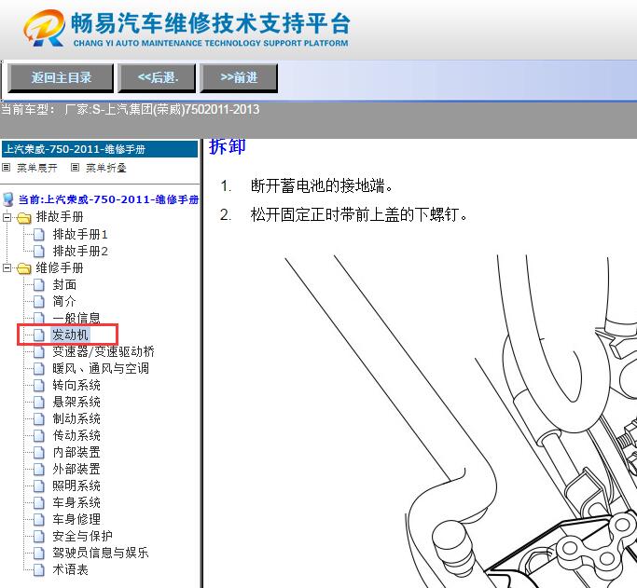The image size is (637, 588).
Task: Click the document icon beside 车身系统
Action: tap(39, 503)
